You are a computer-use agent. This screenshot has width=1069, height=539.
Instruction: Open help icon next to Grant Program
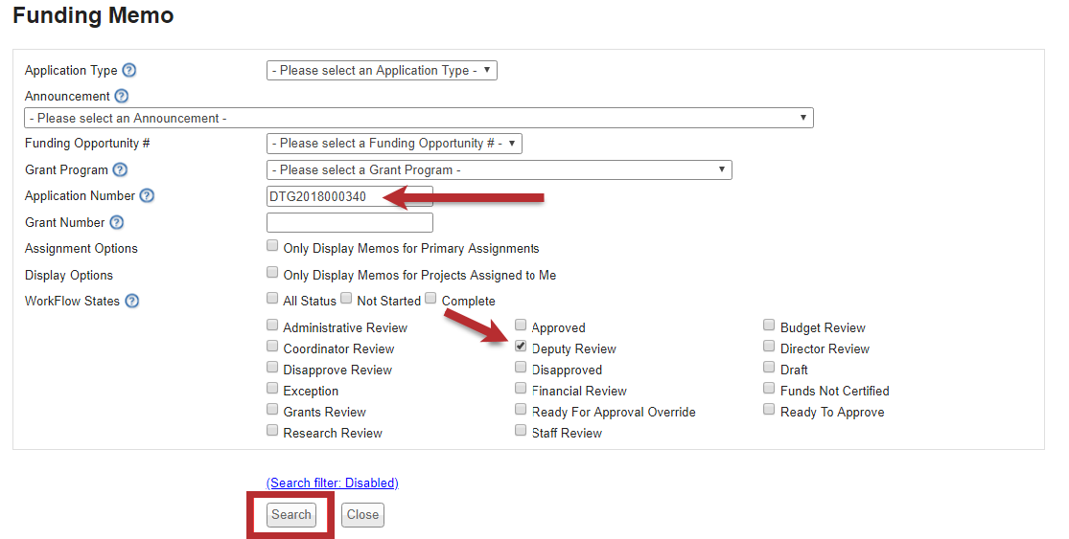click(120, 170)
